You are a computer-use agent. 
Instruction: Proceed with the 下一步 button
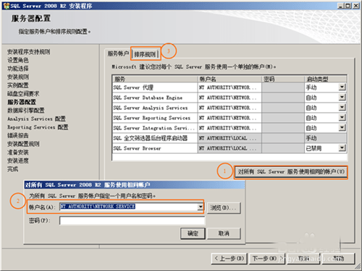click(267, 259)
